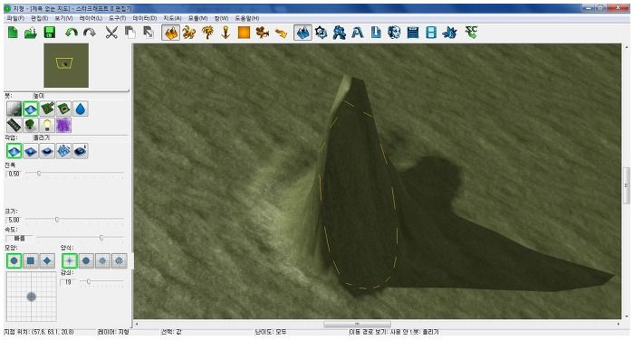
Task: Undo the last terrain edit
Action: (72, 33)
